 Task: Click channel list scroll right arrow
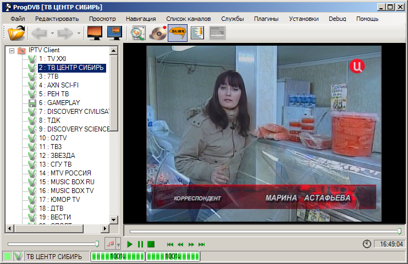click(x=104, y=229)
